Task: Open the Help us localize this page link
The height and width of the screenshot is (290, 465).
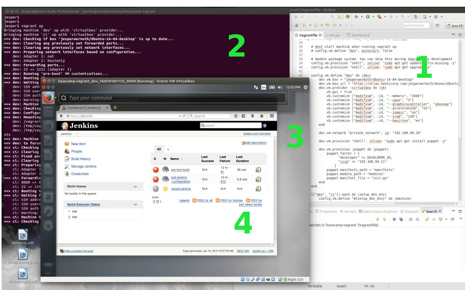Action: point(79,251)
